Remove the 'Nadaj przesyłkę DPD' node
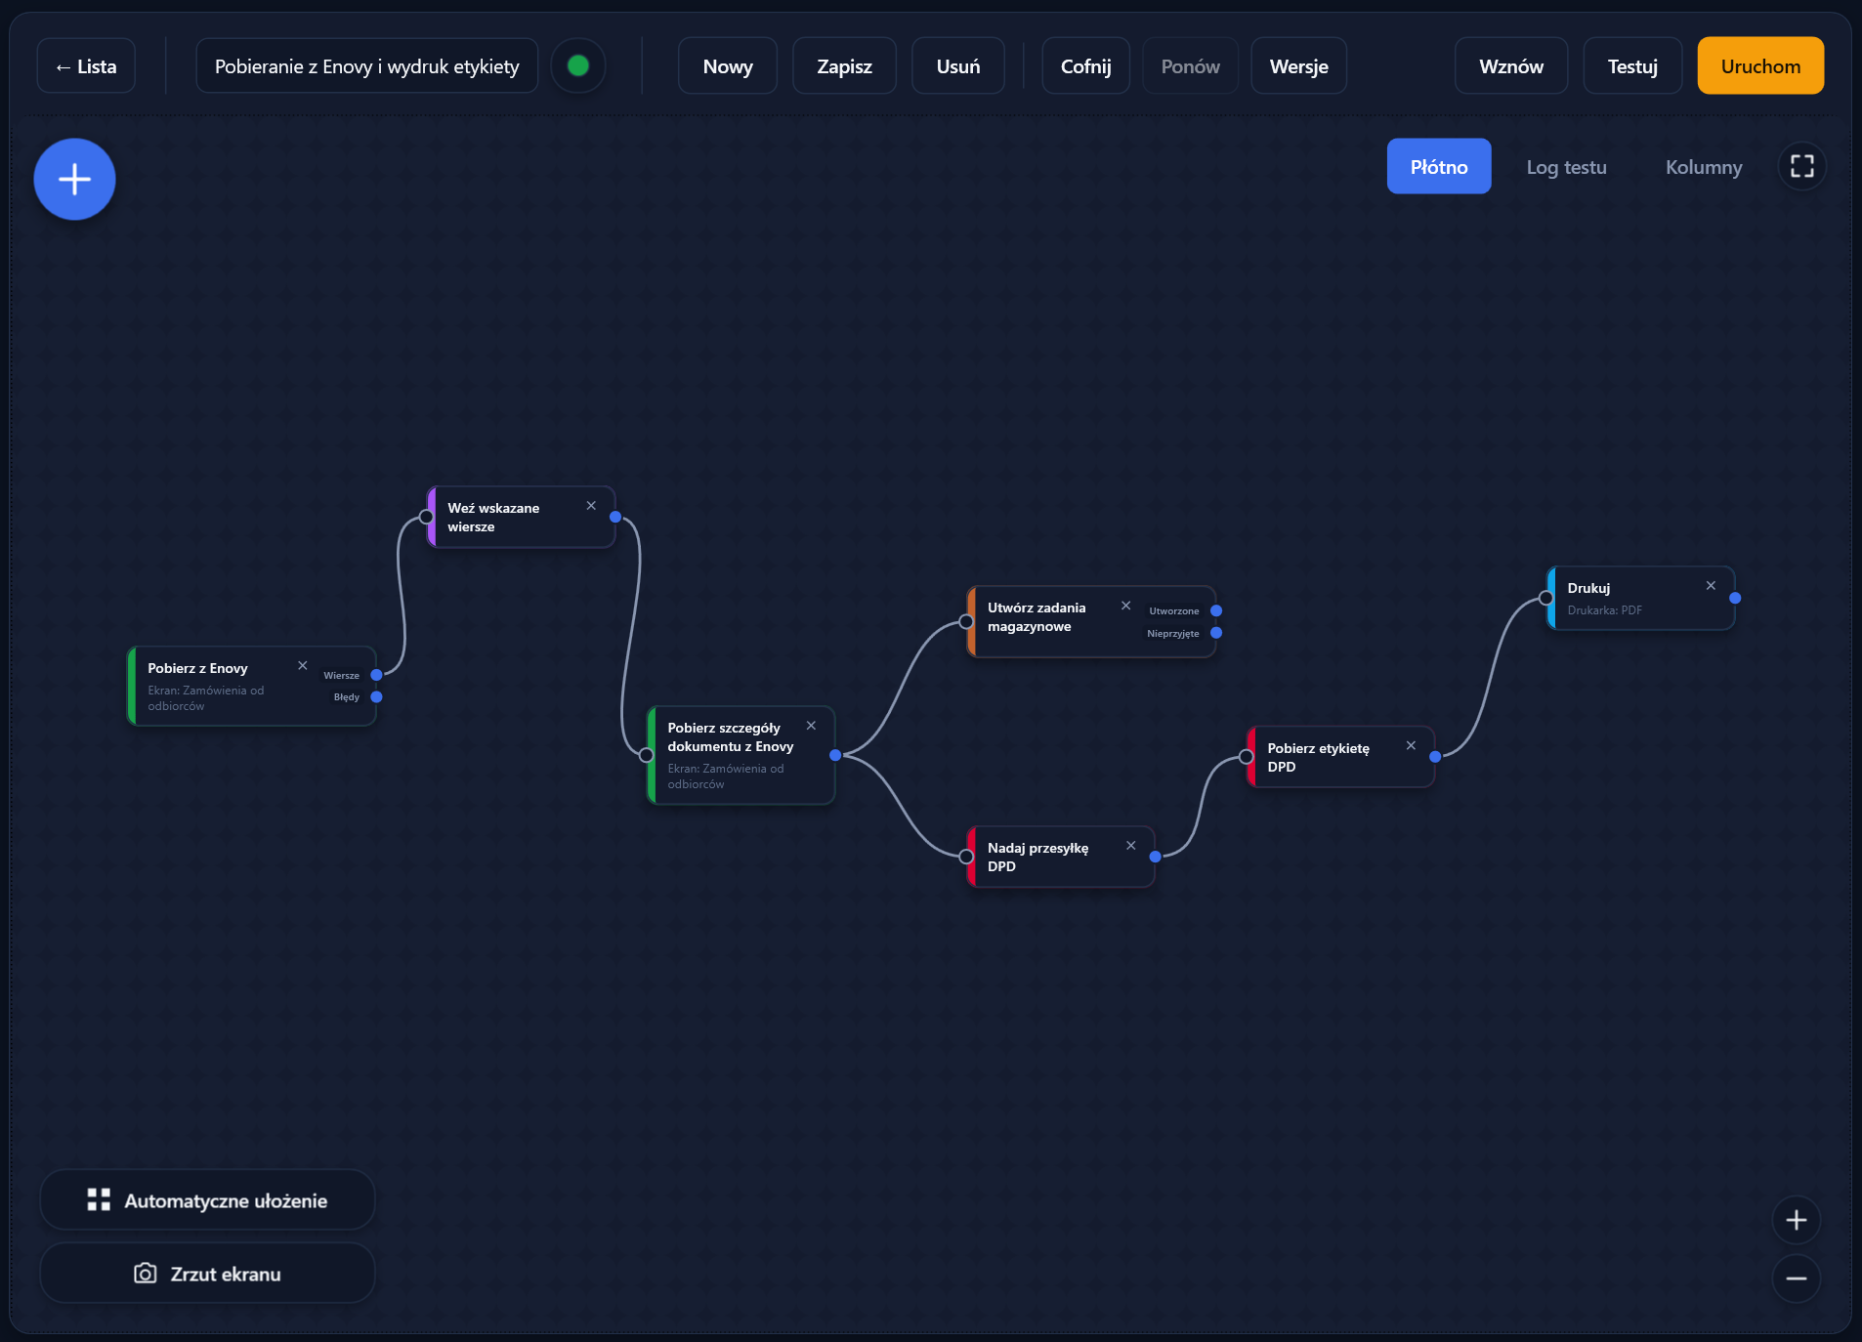 point(1131,846)
